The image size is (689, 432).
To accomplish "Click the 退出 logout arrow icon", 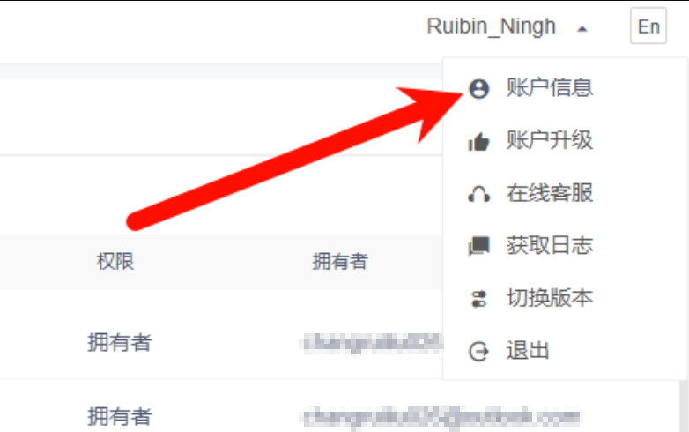I will coord(479,352).
